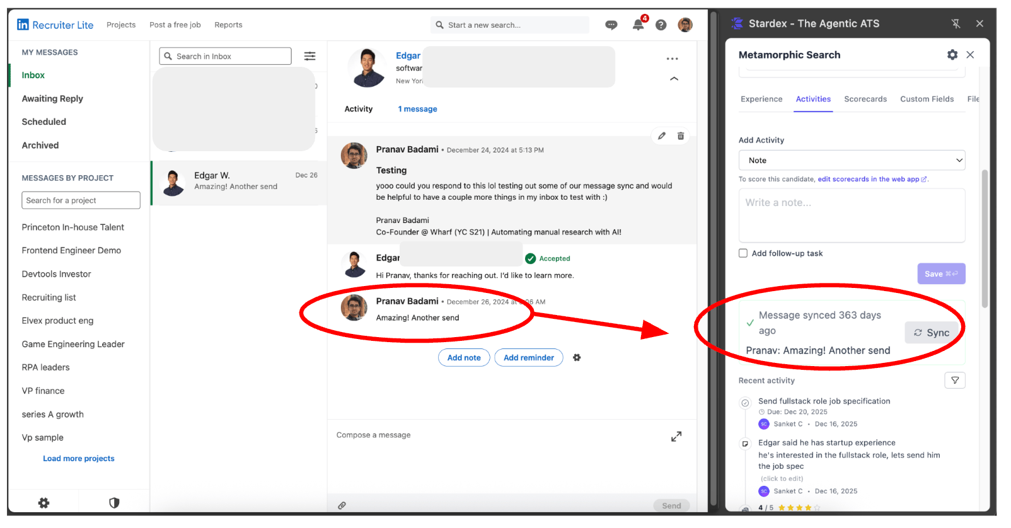
Task: Open inbox filter options icon
Action: pyautogui.click(x=310, y=56)
